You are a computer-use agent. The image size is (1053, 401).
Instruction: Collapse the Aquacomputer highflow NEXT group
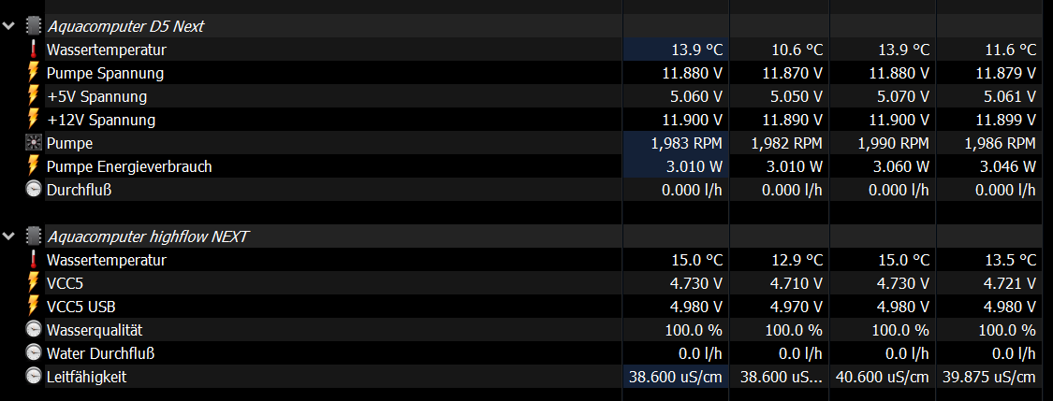(8, 236)
